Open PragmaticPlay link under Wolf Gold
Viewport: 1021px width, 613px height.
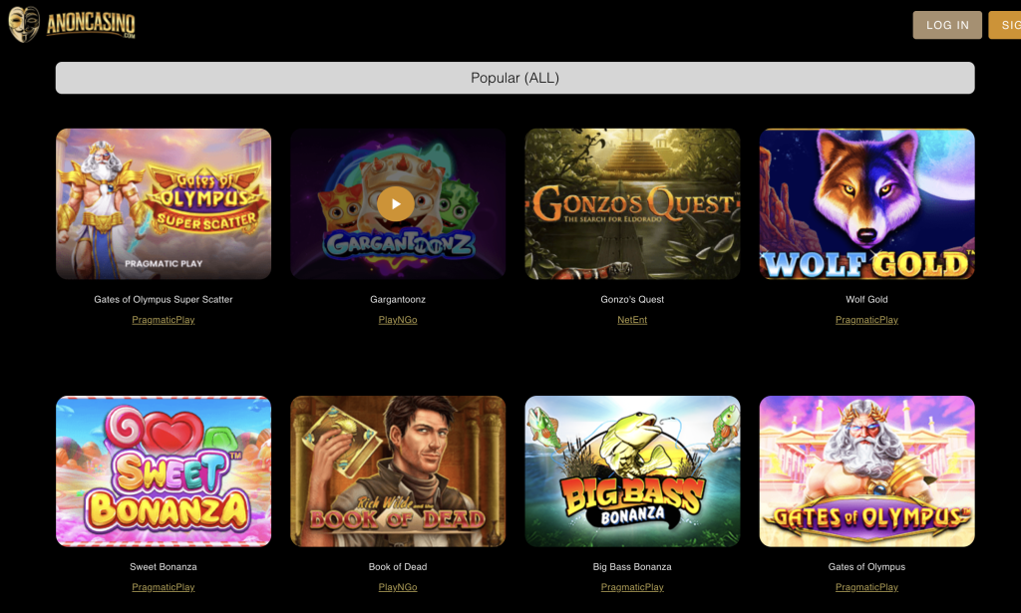tap(866, 320)
